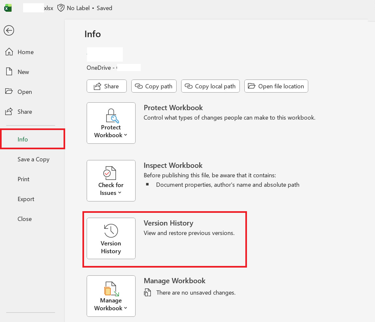Click the 'OneDrive -' location text
Viewport: 375px width, 322px height.
point(100,68)
